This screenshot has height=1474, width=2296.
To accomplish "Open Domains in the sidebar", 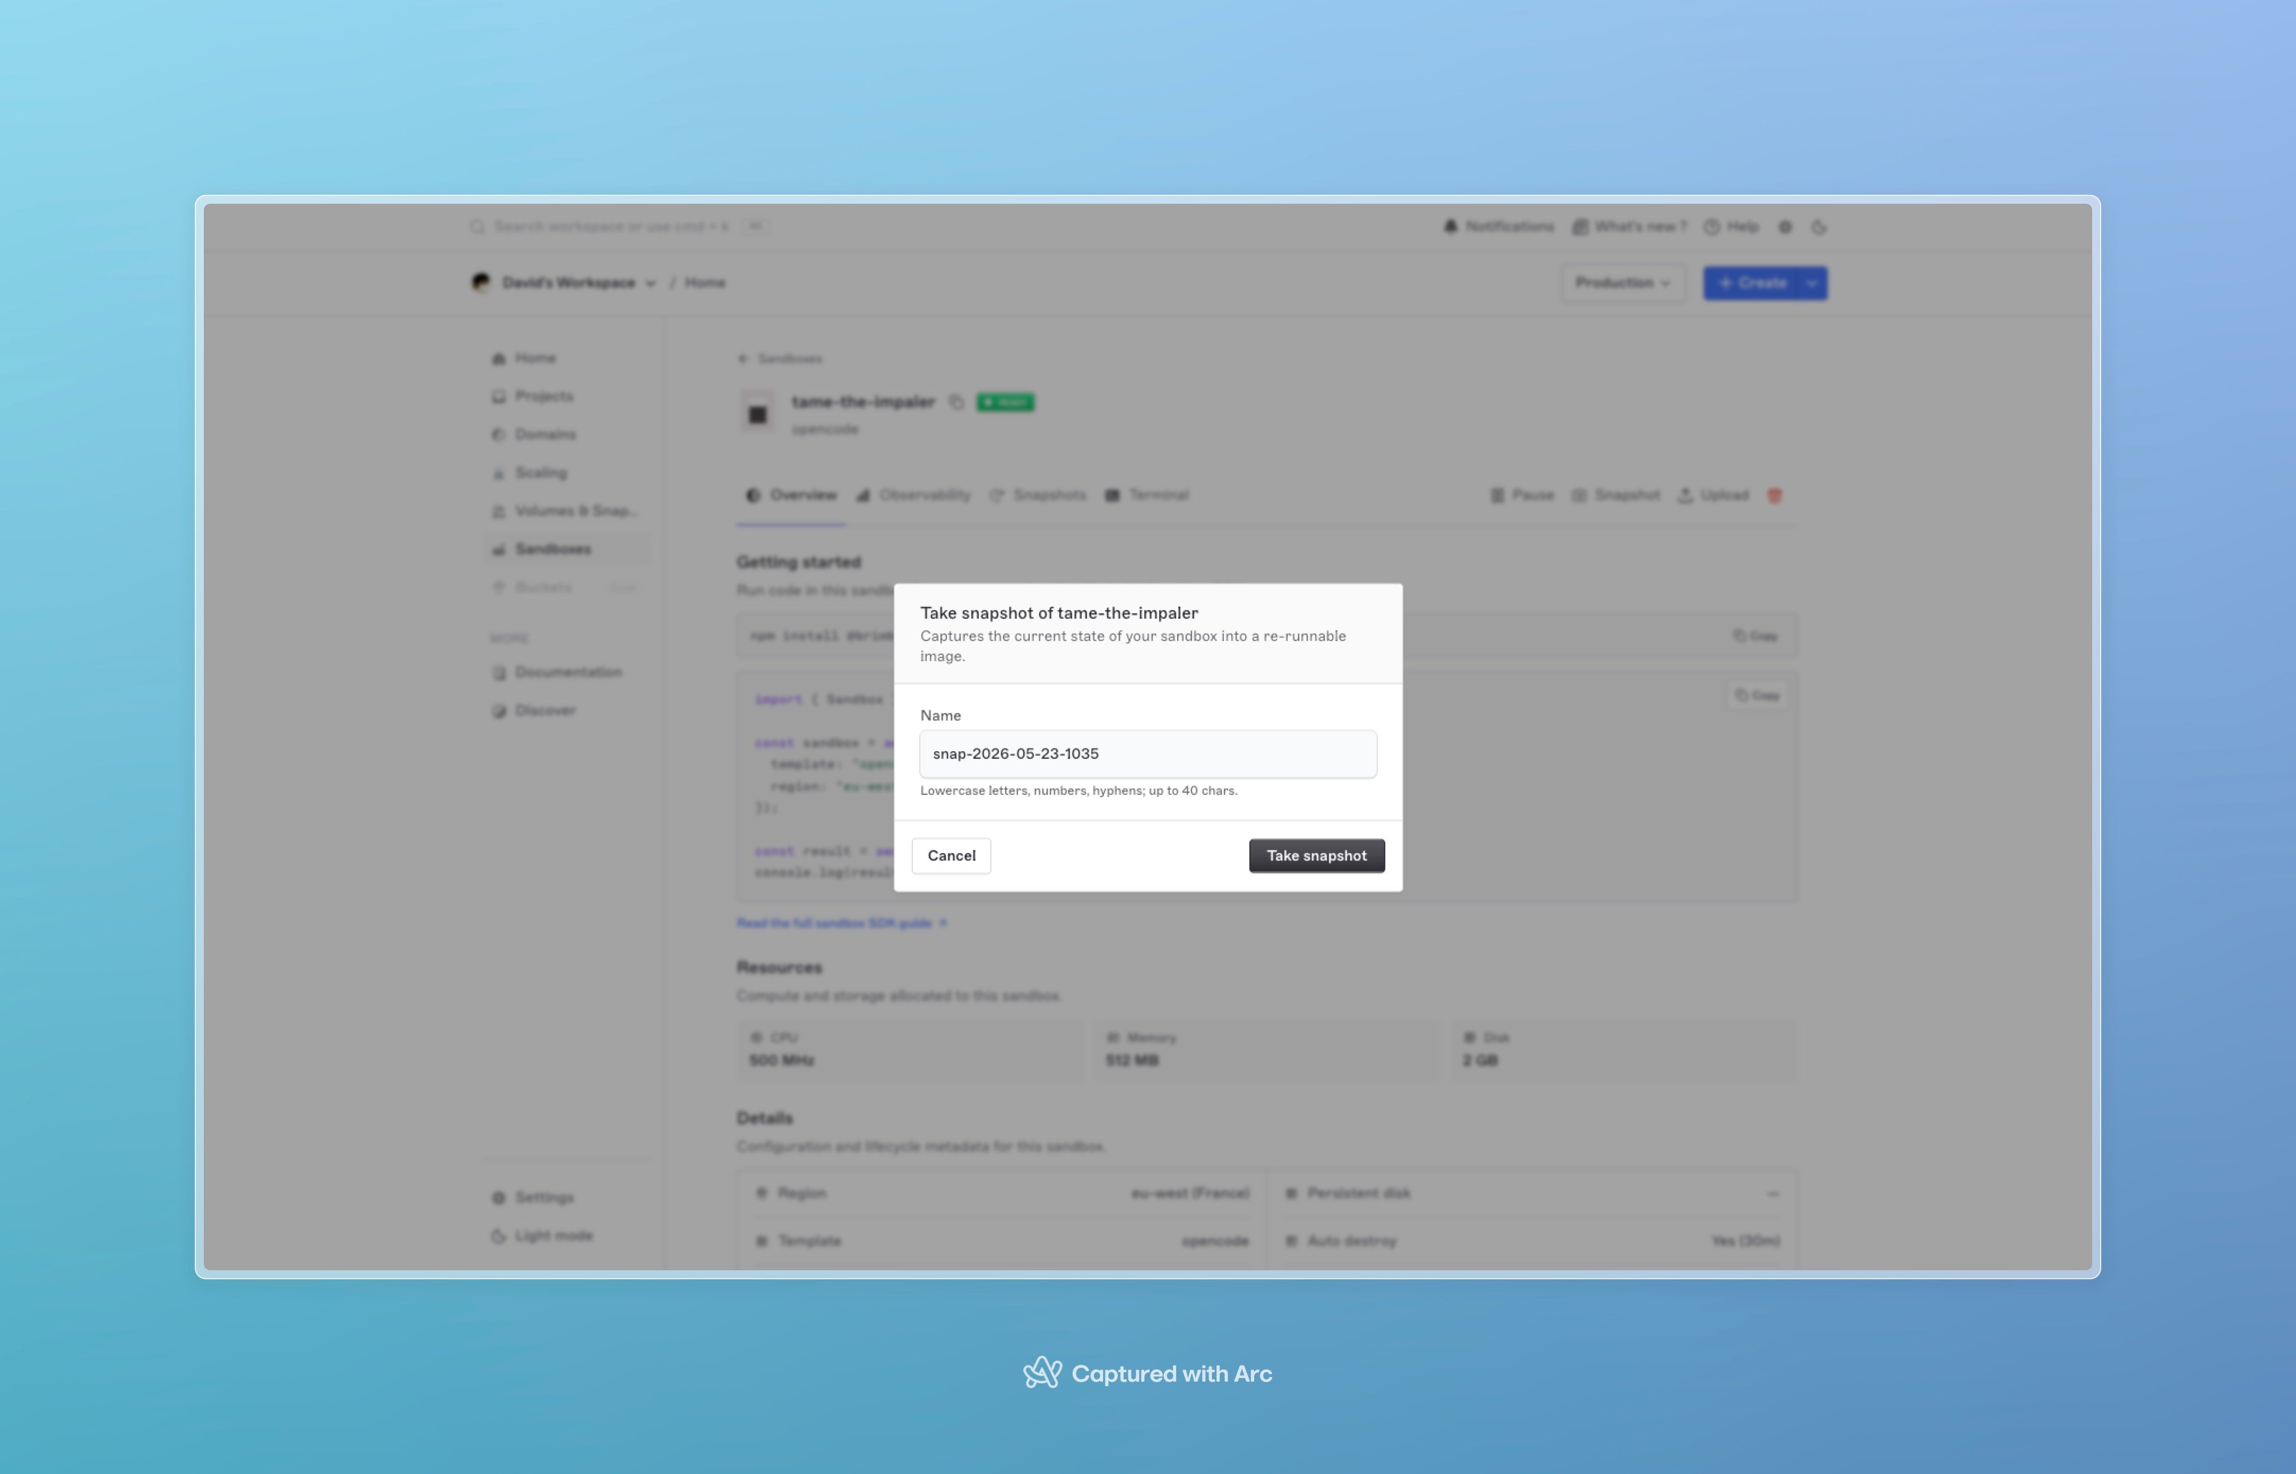I will pos(567,435).
